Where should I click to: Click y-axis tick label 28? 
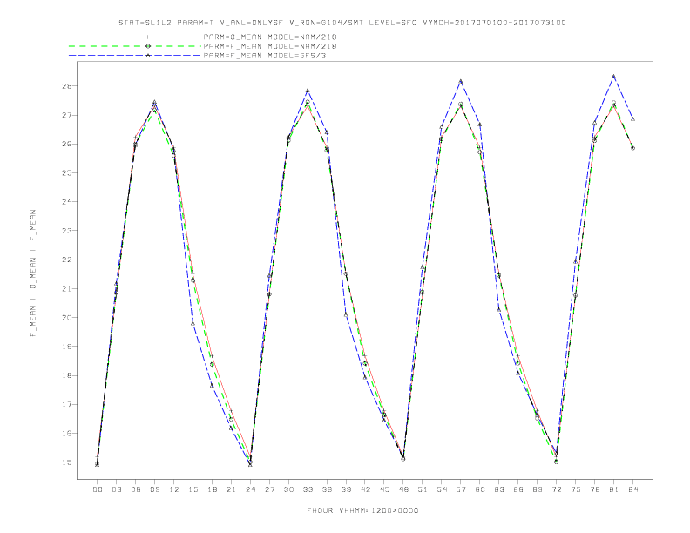coord(66,86)
